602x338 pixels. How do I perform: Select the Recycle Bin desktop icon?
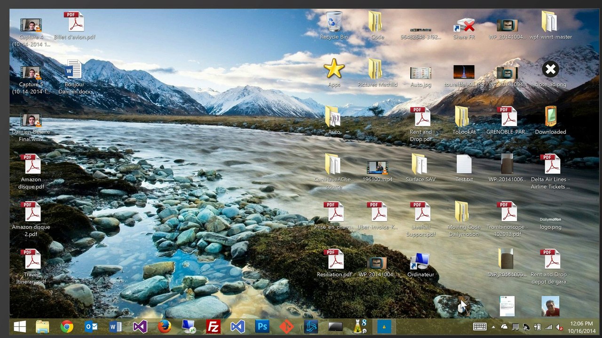pyautogui.click(x=334, y=25)
